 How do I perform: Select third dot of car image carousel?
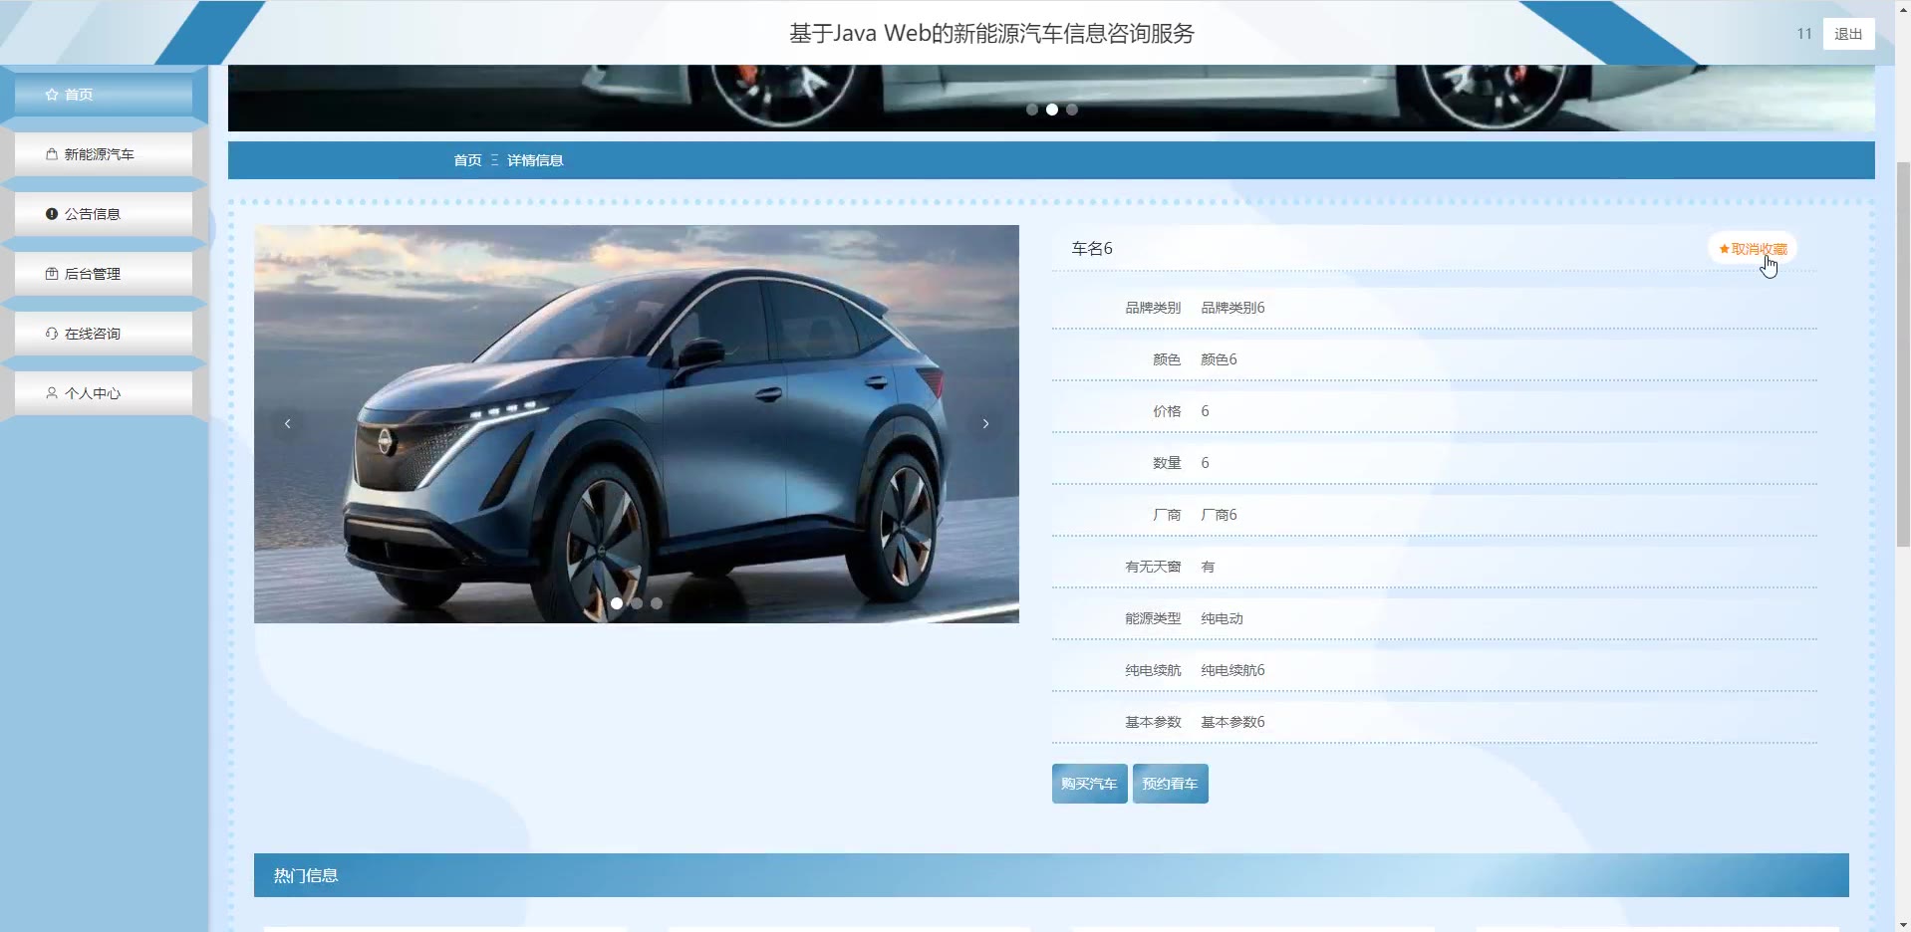(657, 603)
